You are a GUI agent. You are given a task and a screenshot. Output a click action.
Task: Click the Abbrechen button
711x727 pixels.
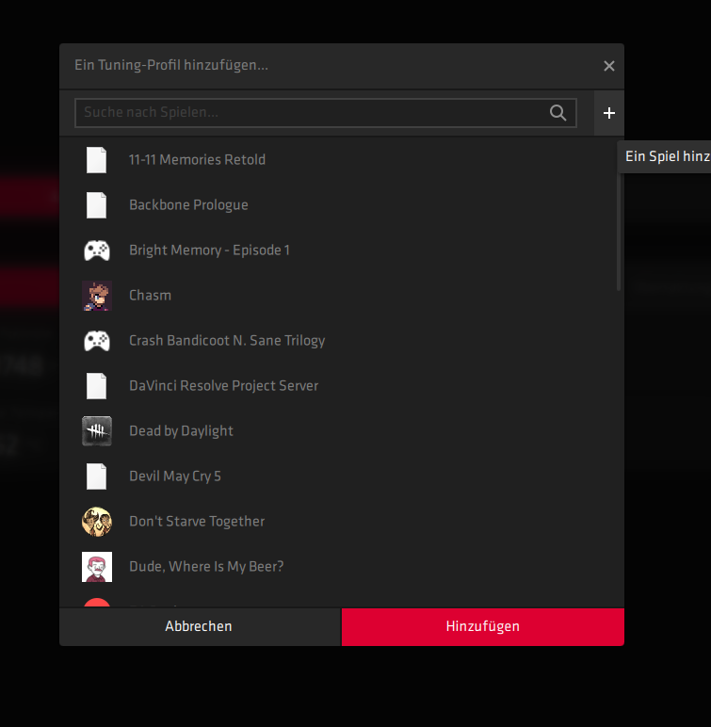[x=200, y=627]
